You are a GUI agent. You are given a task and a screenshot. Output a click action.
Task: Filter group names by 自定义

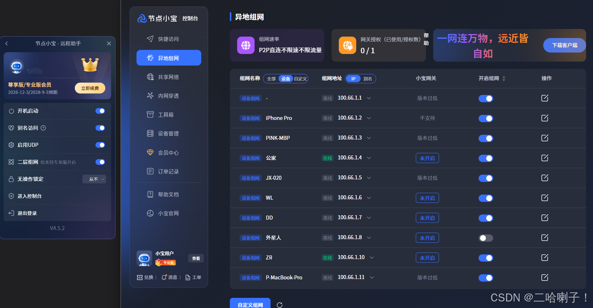(x=300, y=79)
